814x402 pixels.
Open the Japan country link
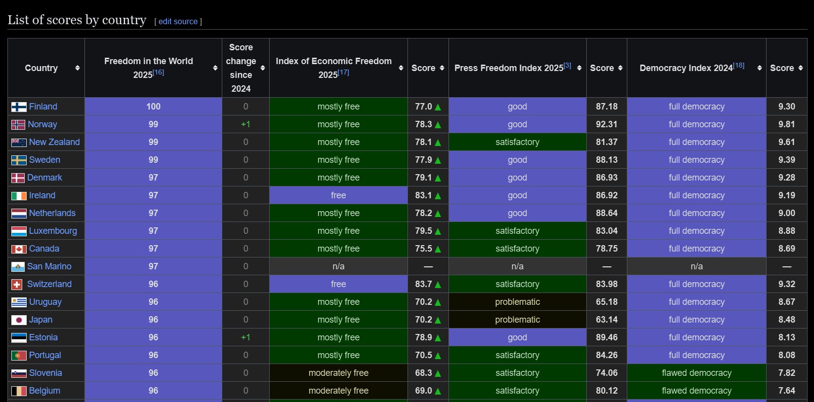coord(41,320)
